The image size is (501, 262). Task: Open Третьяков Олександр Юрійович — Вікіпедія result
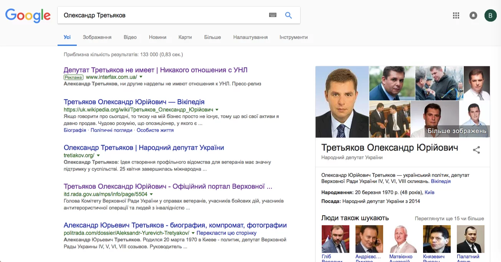pos(134,102)
